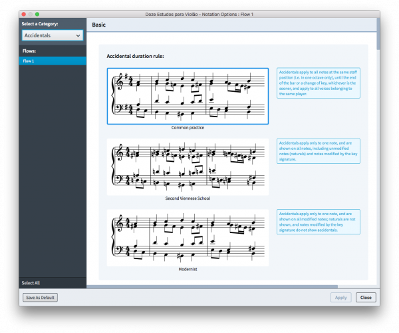Click the red window close button
This screenshot has height=333, width=399.
(x=24, y=14)
